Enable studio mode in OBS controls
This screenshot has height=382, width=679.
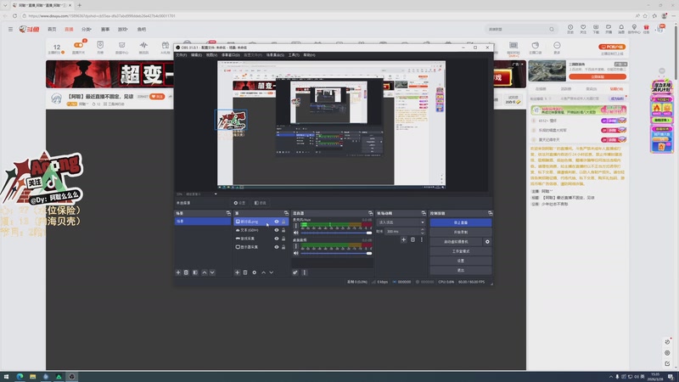(x=460, y=251)
